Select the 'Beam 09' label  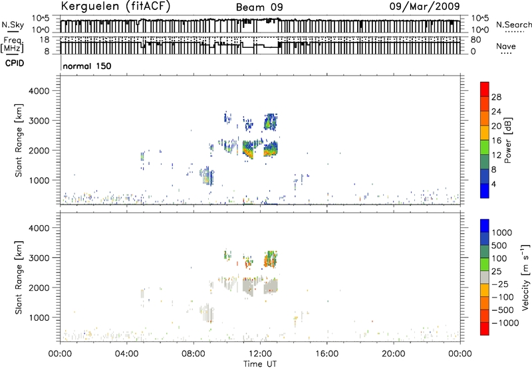pyautogui.click(x=259, y=7)
